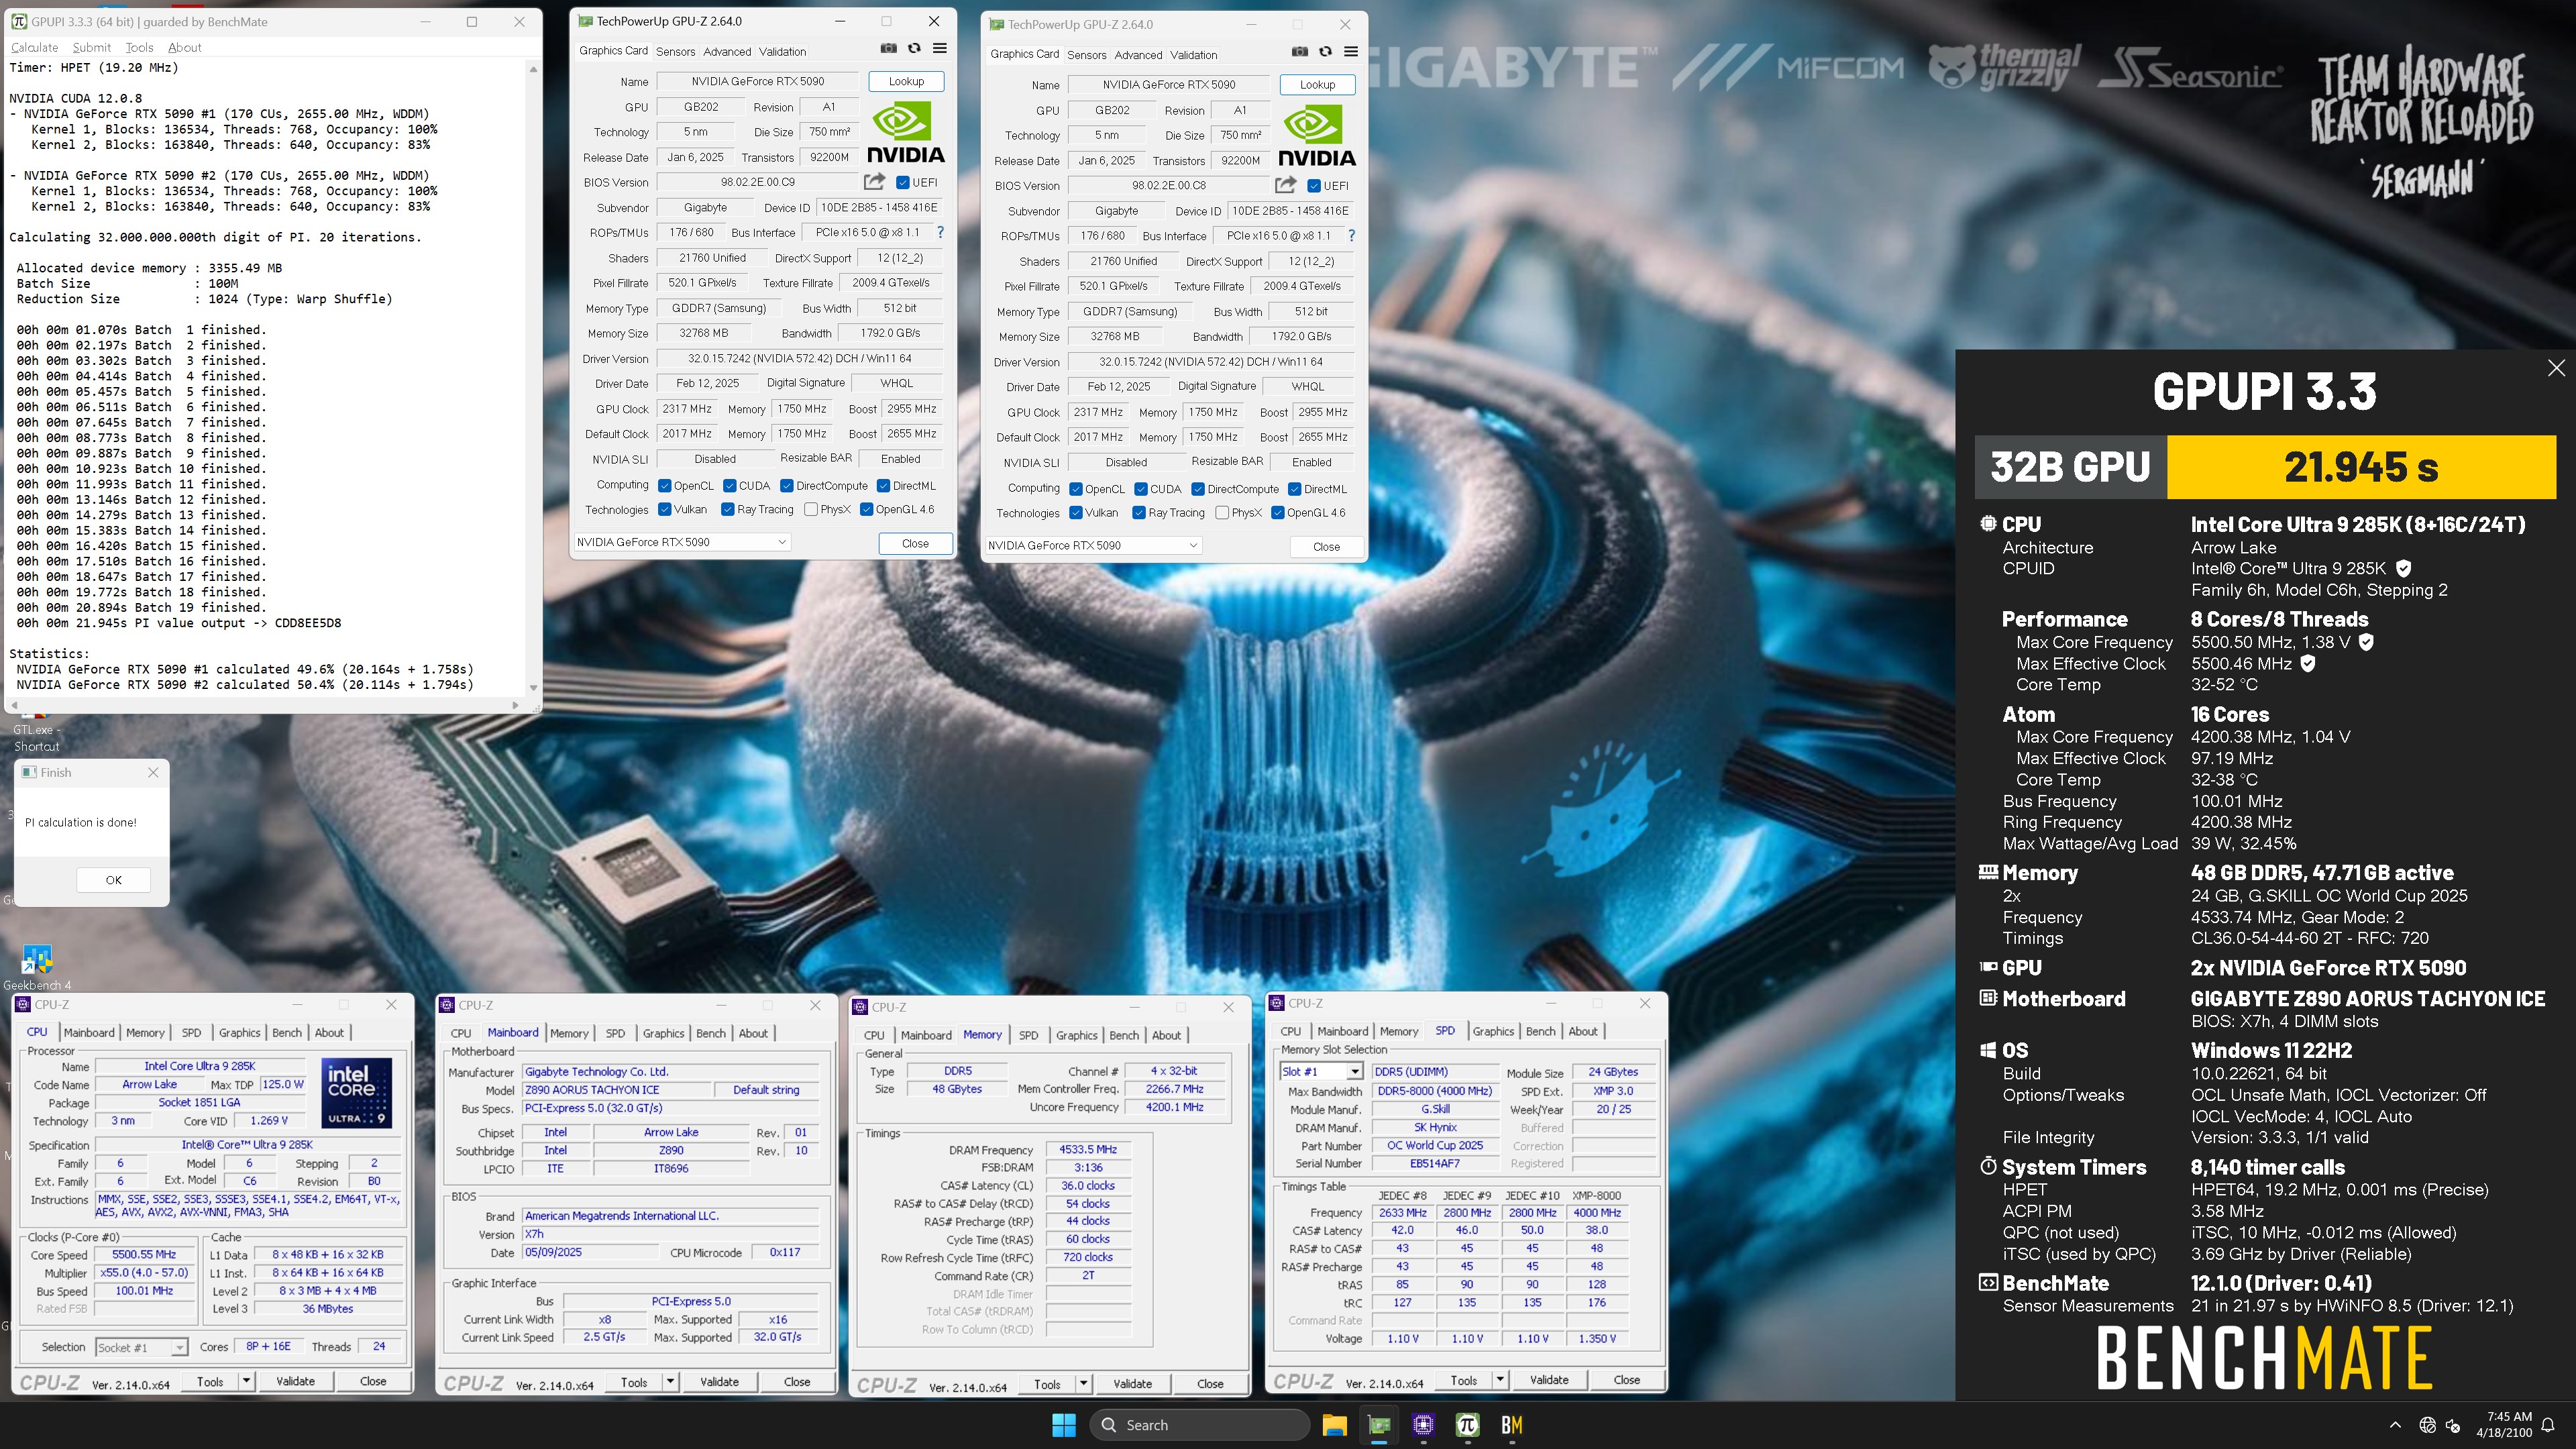This screenshot has height=1449, width=2576.
Task: Switch to Advanced tab in right GPU-Z
Action: tap(1138, 55)
